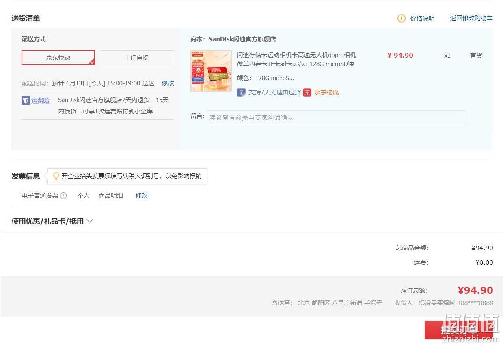Viewport: 503px width, 346px height.
Task: Open the 运费险 shipping insurance label
Action: click(x=40, y=100)
